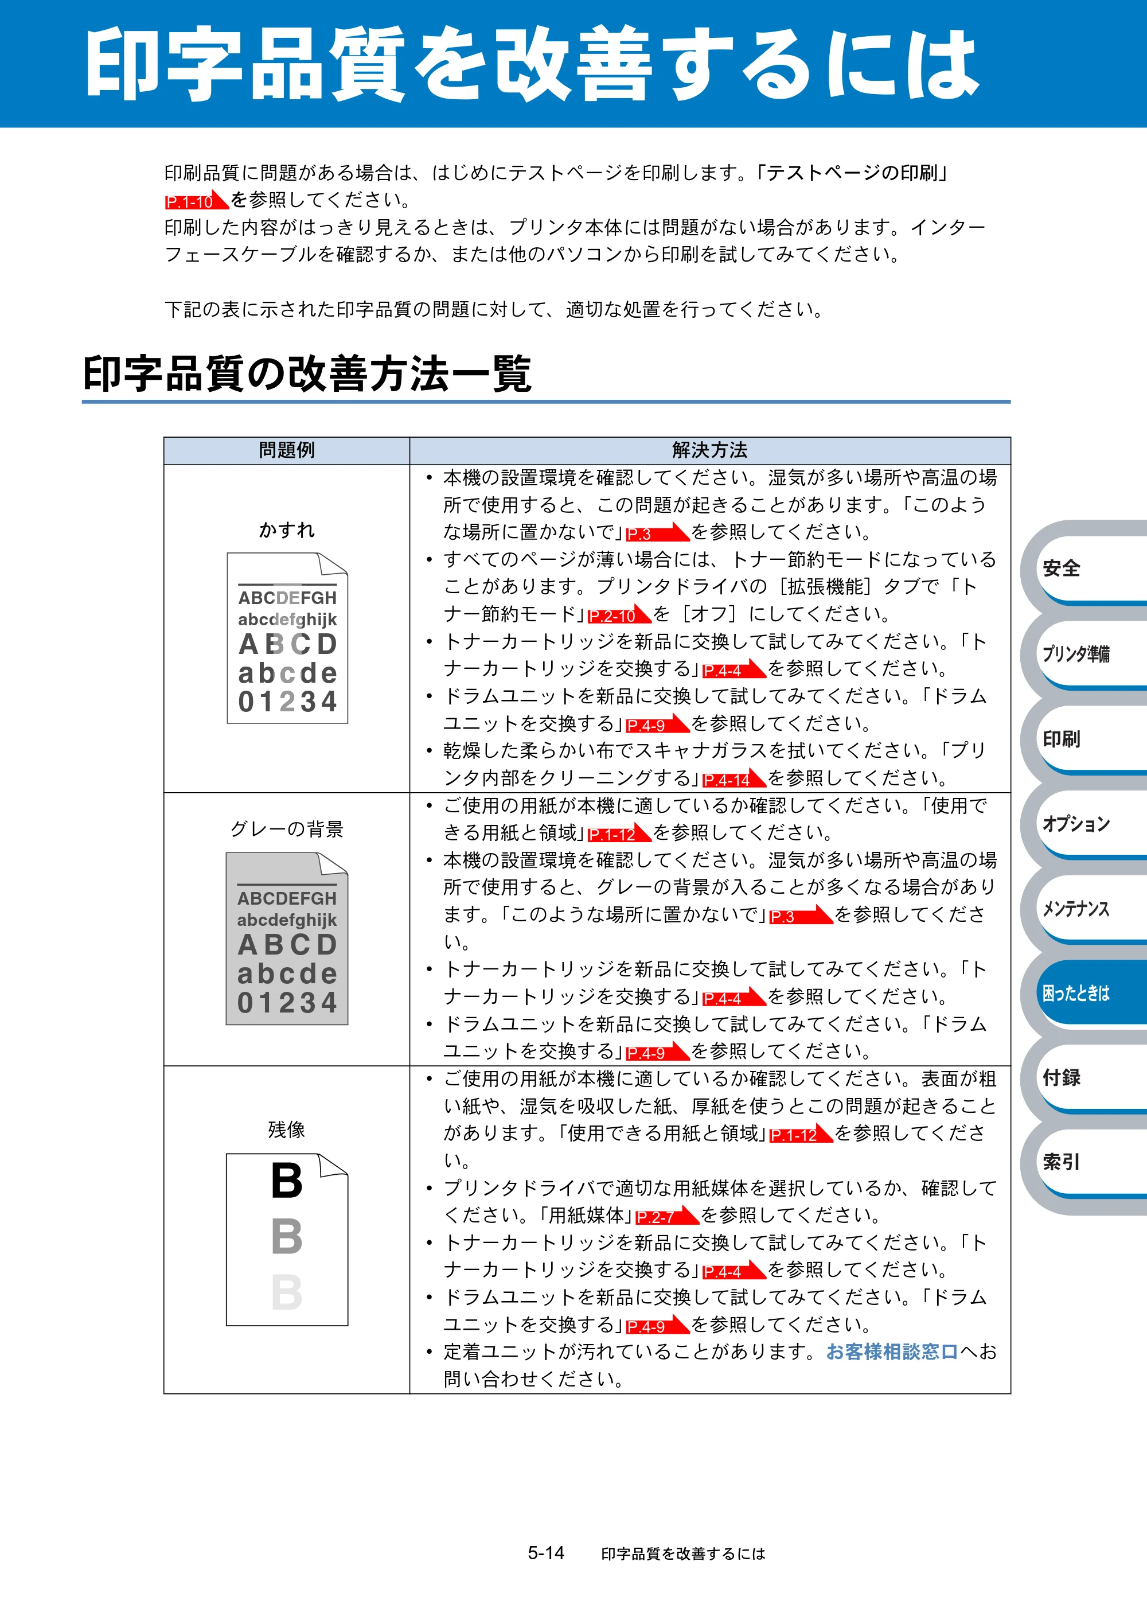Click the お客様相談窓口 link

coord(892,1351)
